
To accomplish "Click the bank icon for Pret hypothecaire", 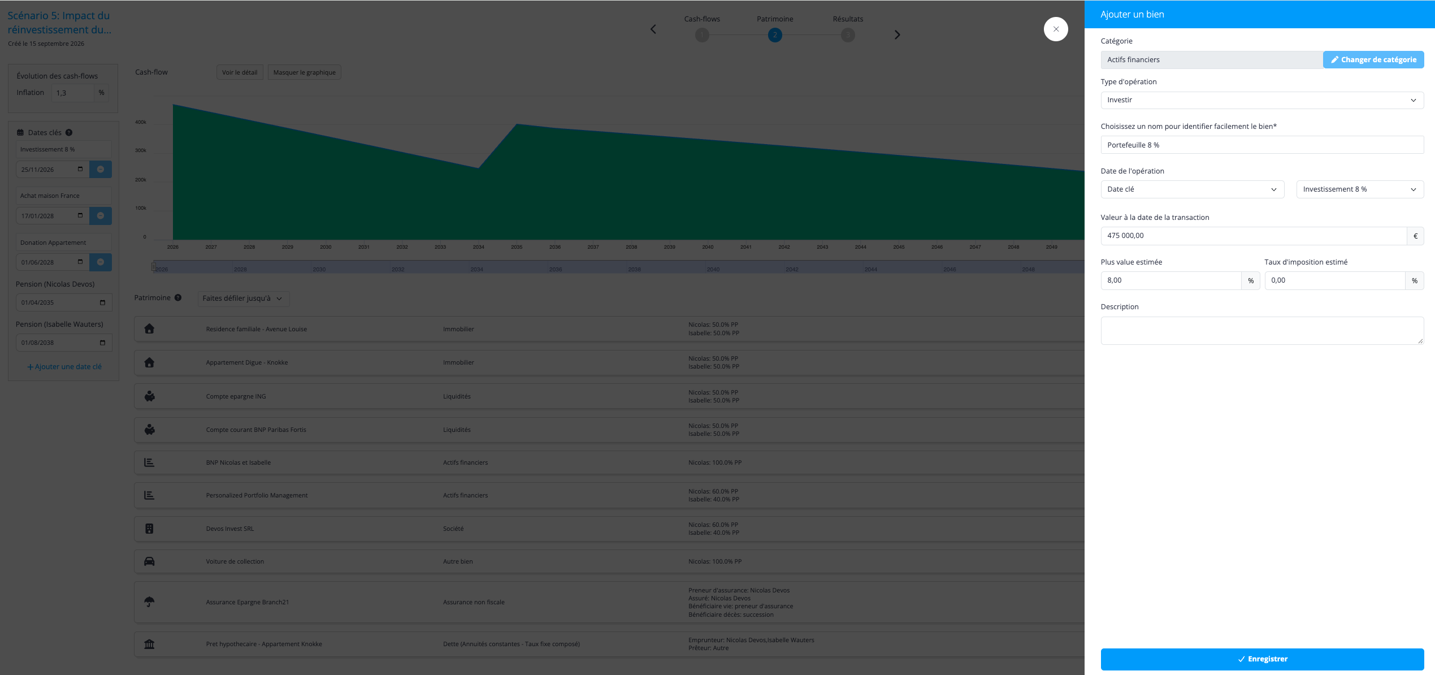I will (149, 644).
